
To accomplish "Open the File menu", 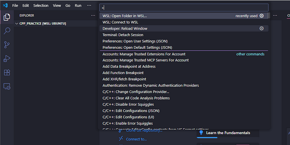I will [x=15, y=6].
